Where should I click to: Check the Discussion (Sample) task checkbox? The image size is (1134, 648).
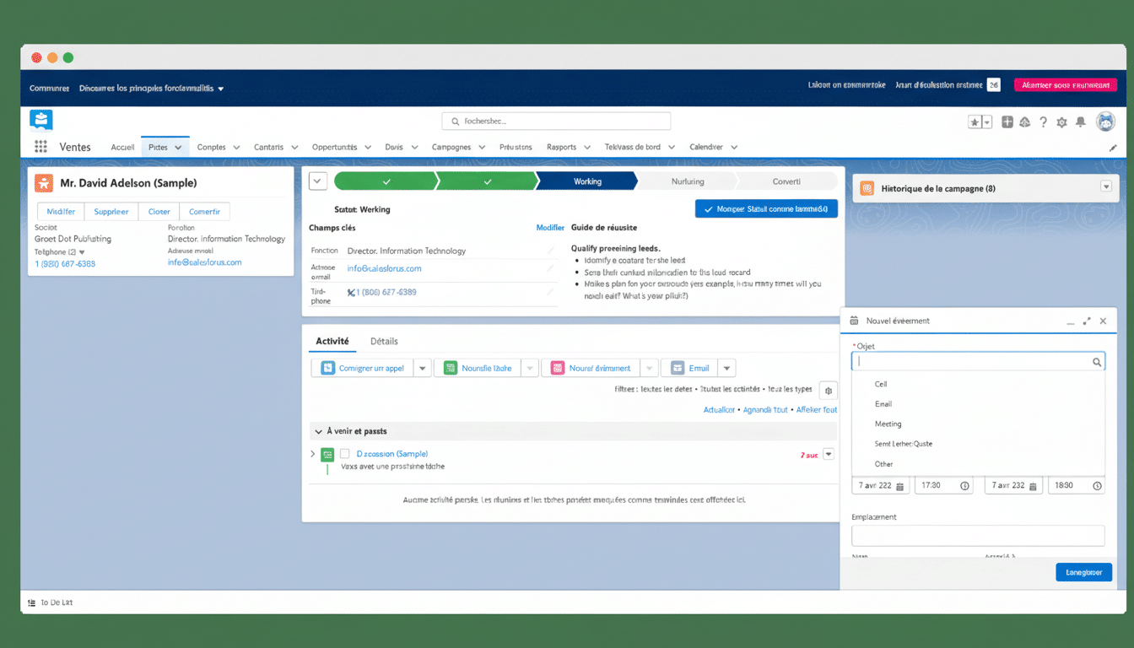click(x=345, y=453)
